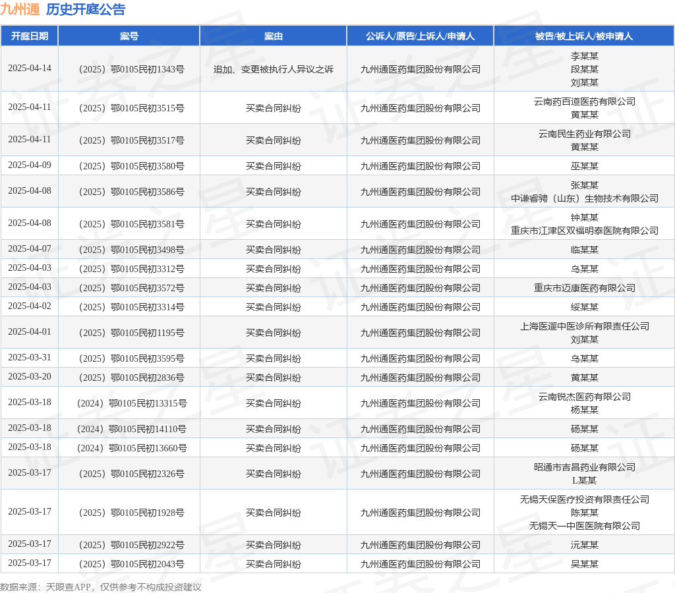Click defendant L某某
Image resolution: width=675 pixels, height=593 pixels.
[x=585, y=480]
